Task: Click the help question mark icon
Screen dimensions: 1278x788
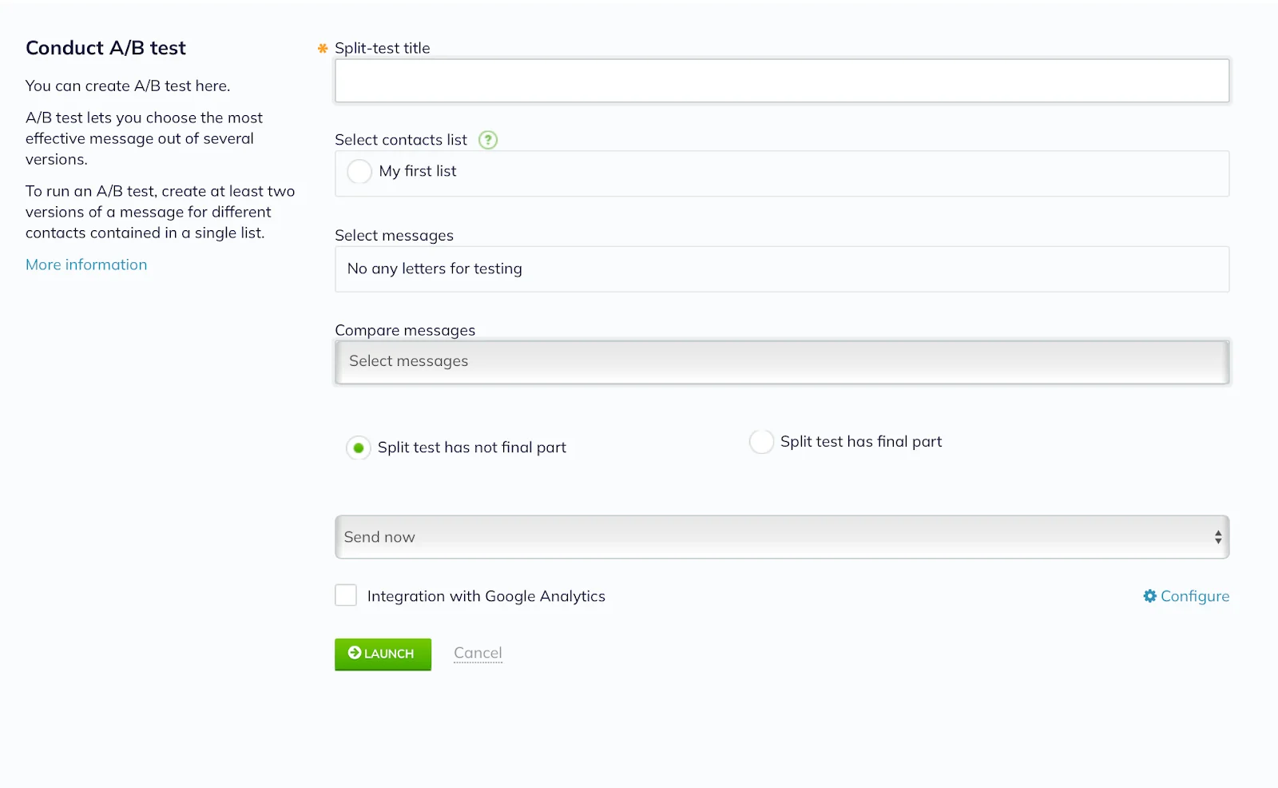Action: (487, 140)
